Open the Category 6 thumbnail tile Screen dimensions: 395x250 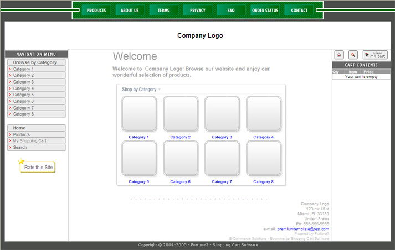(181, 158)
